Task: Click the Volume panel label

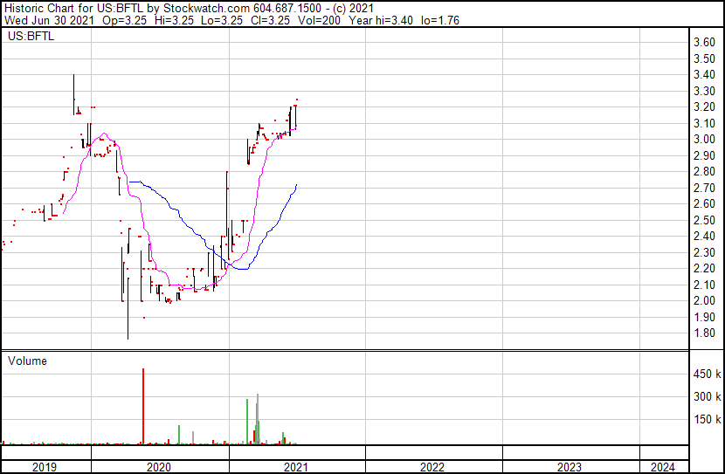Action: [27, 361]
